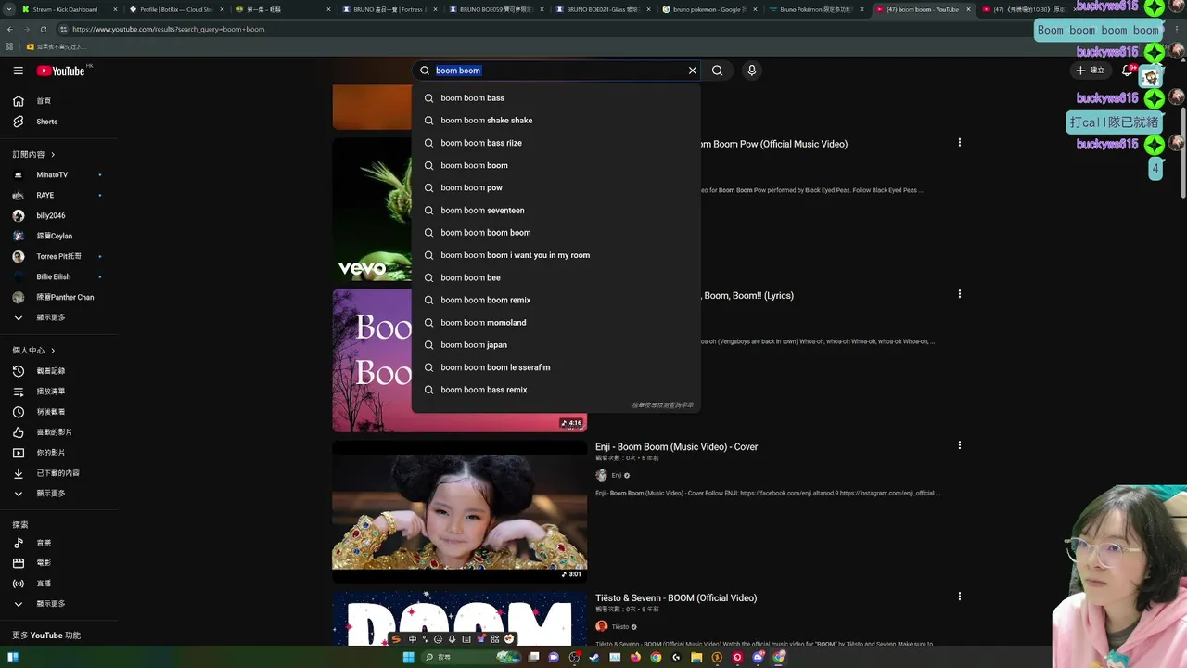1187x668 pixels.
Task: Open 已下載的內容 downloads
Action: pos(58,473)
